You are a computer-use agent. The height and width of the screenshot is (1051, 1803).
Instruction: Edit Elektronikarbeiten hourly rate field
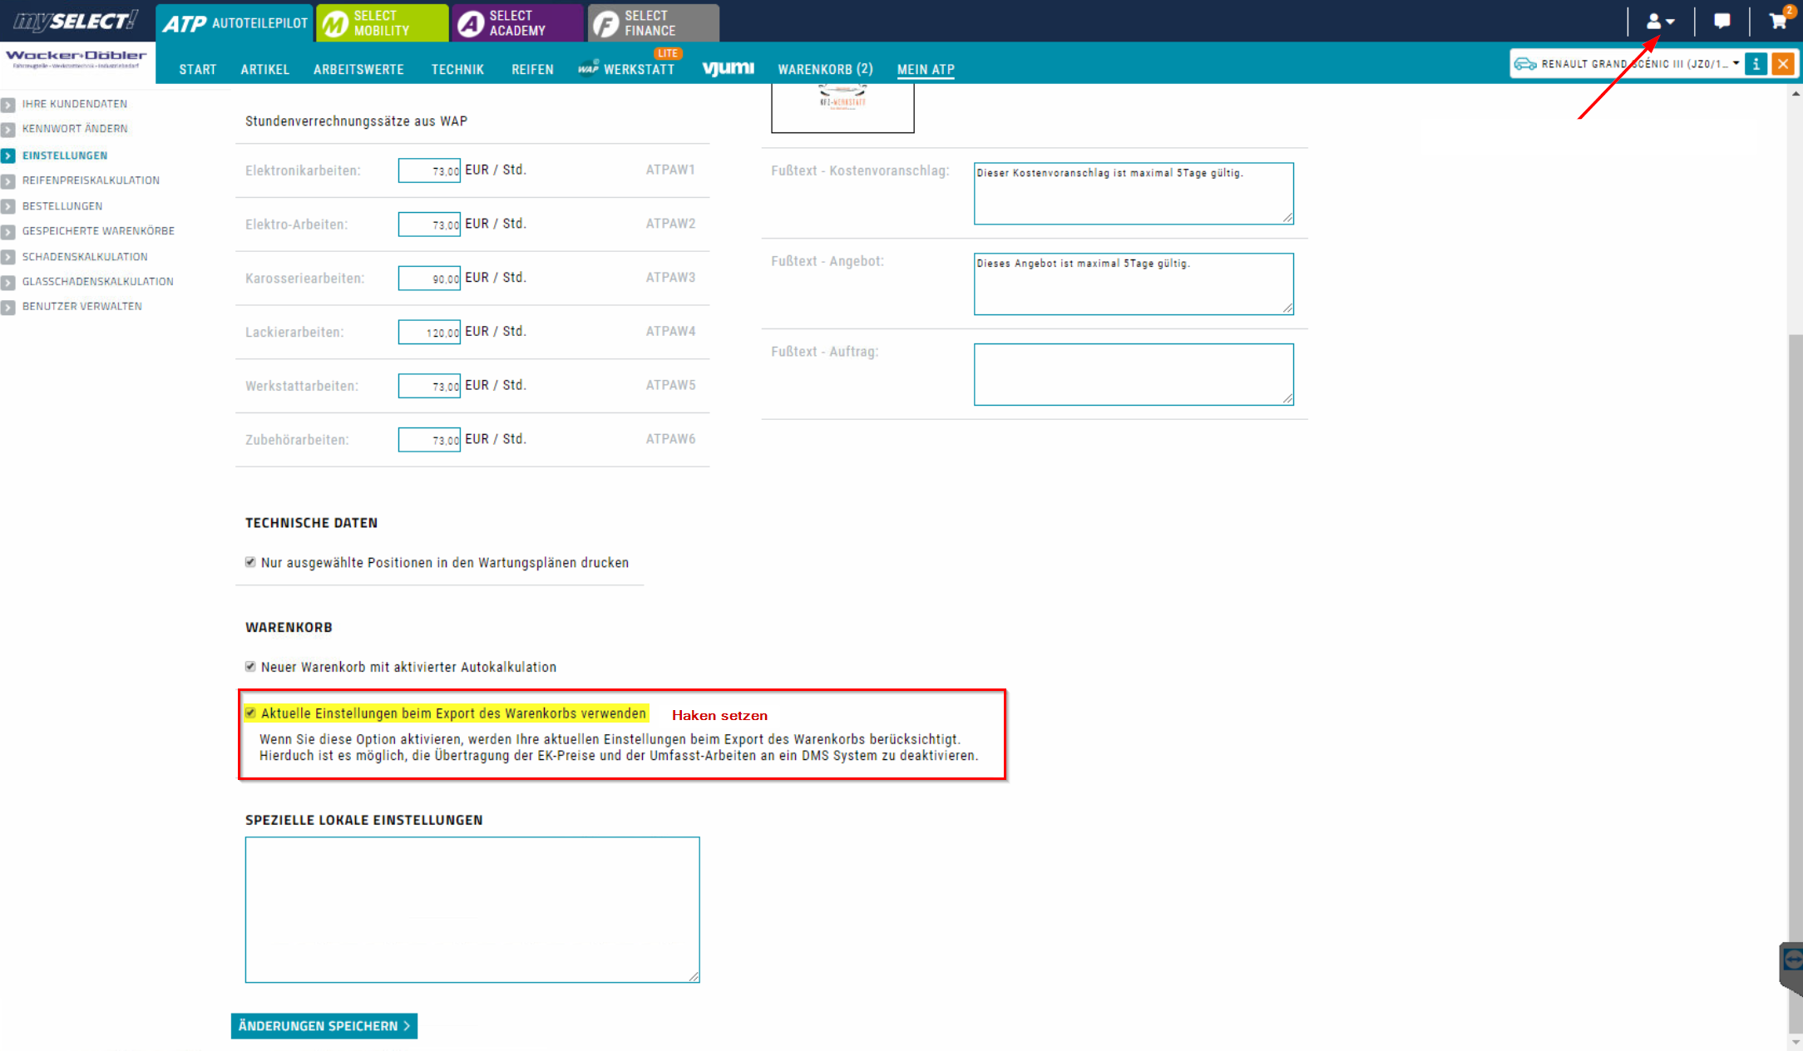[429, 170]
